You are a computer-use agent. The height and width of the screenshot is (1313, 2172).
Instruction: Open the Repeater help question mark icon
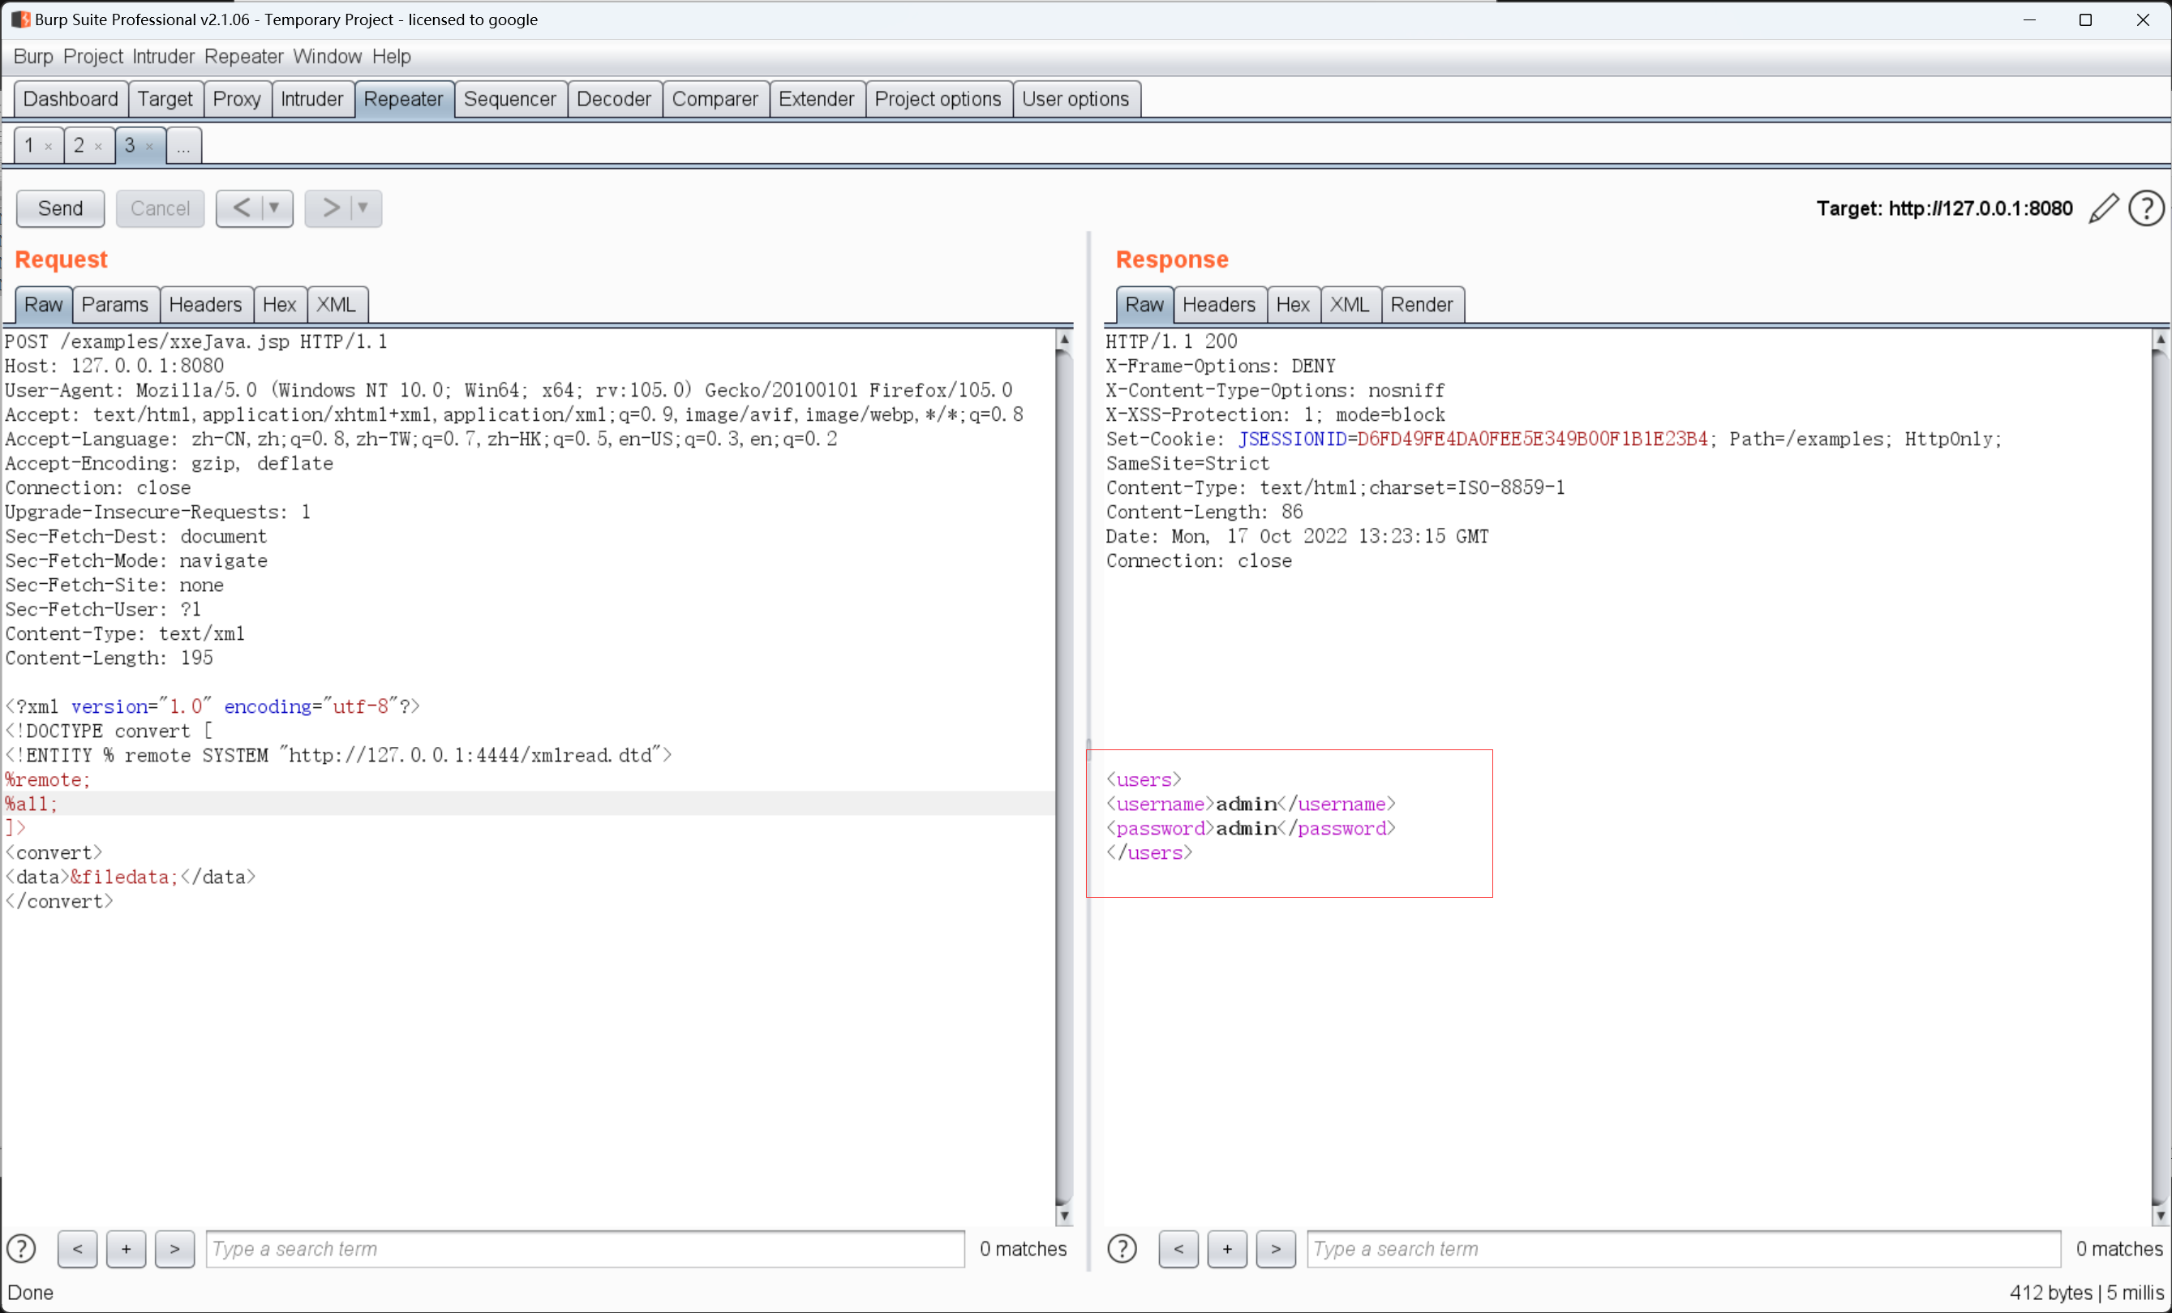(2145, 208)
